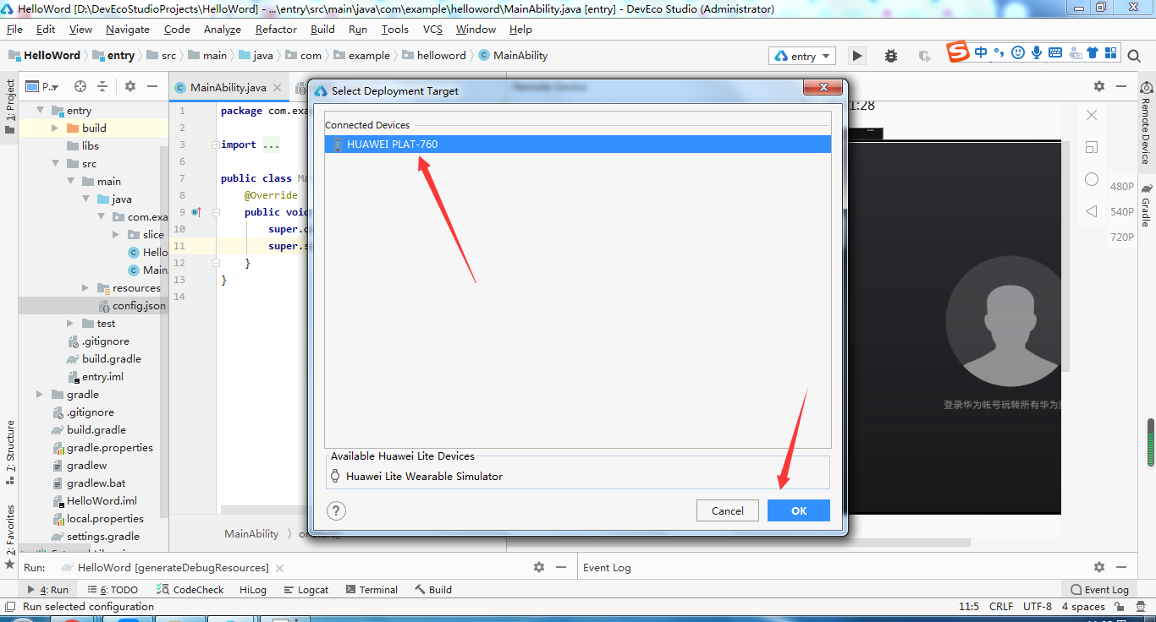This screenshot has width=1156, height=622.
Task: Open the 6: TODO tool window
Action: point(113,590)
